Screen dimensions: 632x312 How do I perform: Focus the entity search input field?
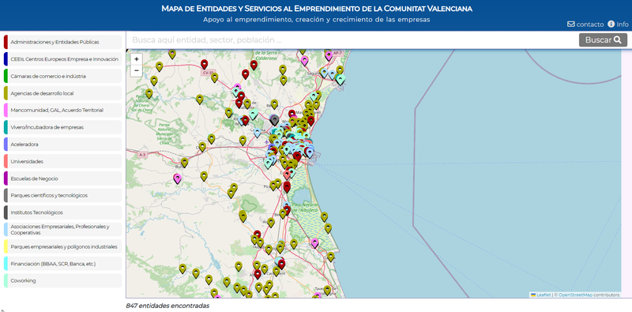[x=352, y=40]
